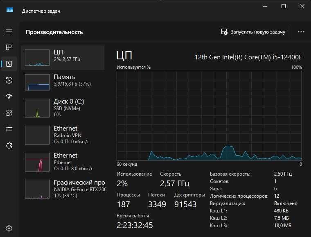This screenshot has height=237, width=311.
Task: Click the Диспетчер задач window title
Action: [x=41, y=11]
